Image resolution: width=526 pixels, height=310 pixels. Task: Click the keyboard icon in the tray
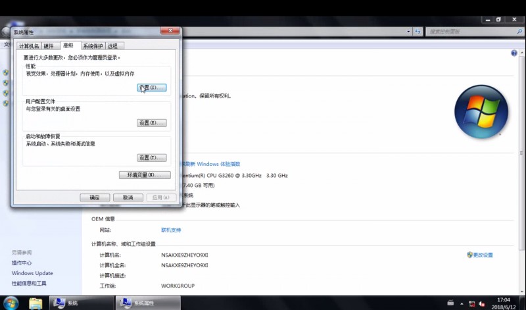pos(450,303)
